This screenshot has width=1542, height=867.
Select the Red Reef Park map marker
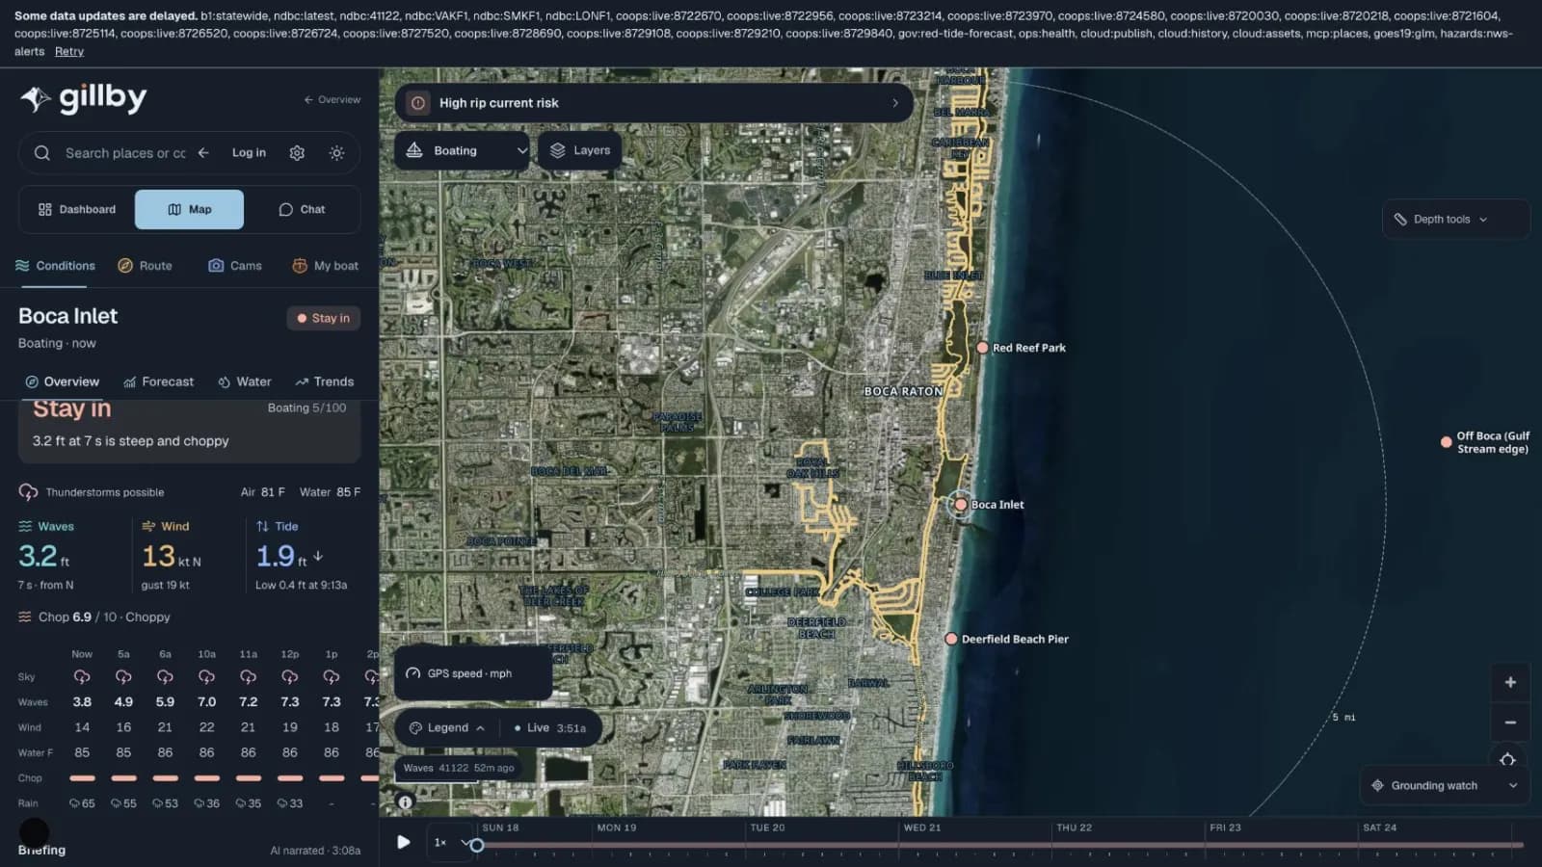982,348
